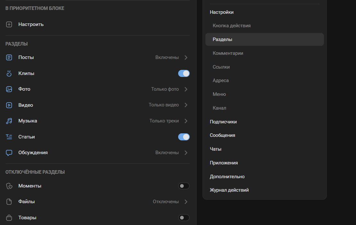This screenshot has width=356, height=225.
Task: Click the Статьи text icon
Action: [9, 137]
